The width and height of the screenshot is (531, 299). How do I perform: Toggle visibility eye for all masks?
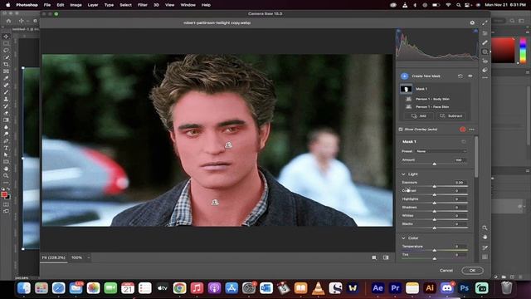click(x=470, y=76)
